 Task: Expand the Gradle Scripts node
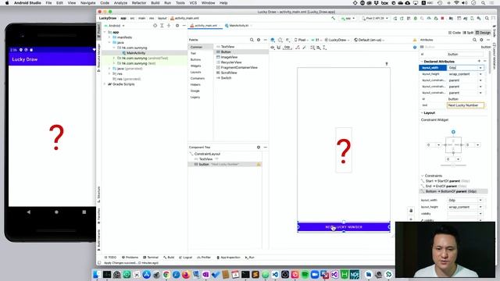[105, 84]
